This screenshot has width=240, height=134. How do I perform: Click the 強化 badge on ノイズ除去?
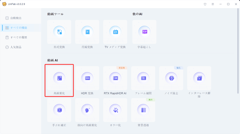(178, 68)
